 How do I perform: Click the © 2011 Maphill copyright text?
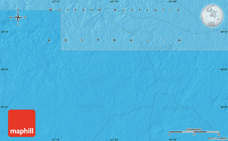coord(217,138)
